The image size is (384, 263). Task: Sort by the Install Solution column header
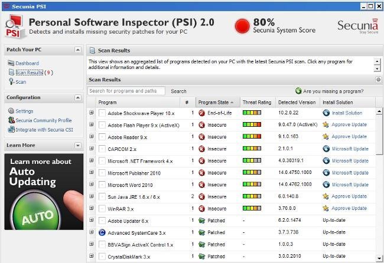(347, 102)
